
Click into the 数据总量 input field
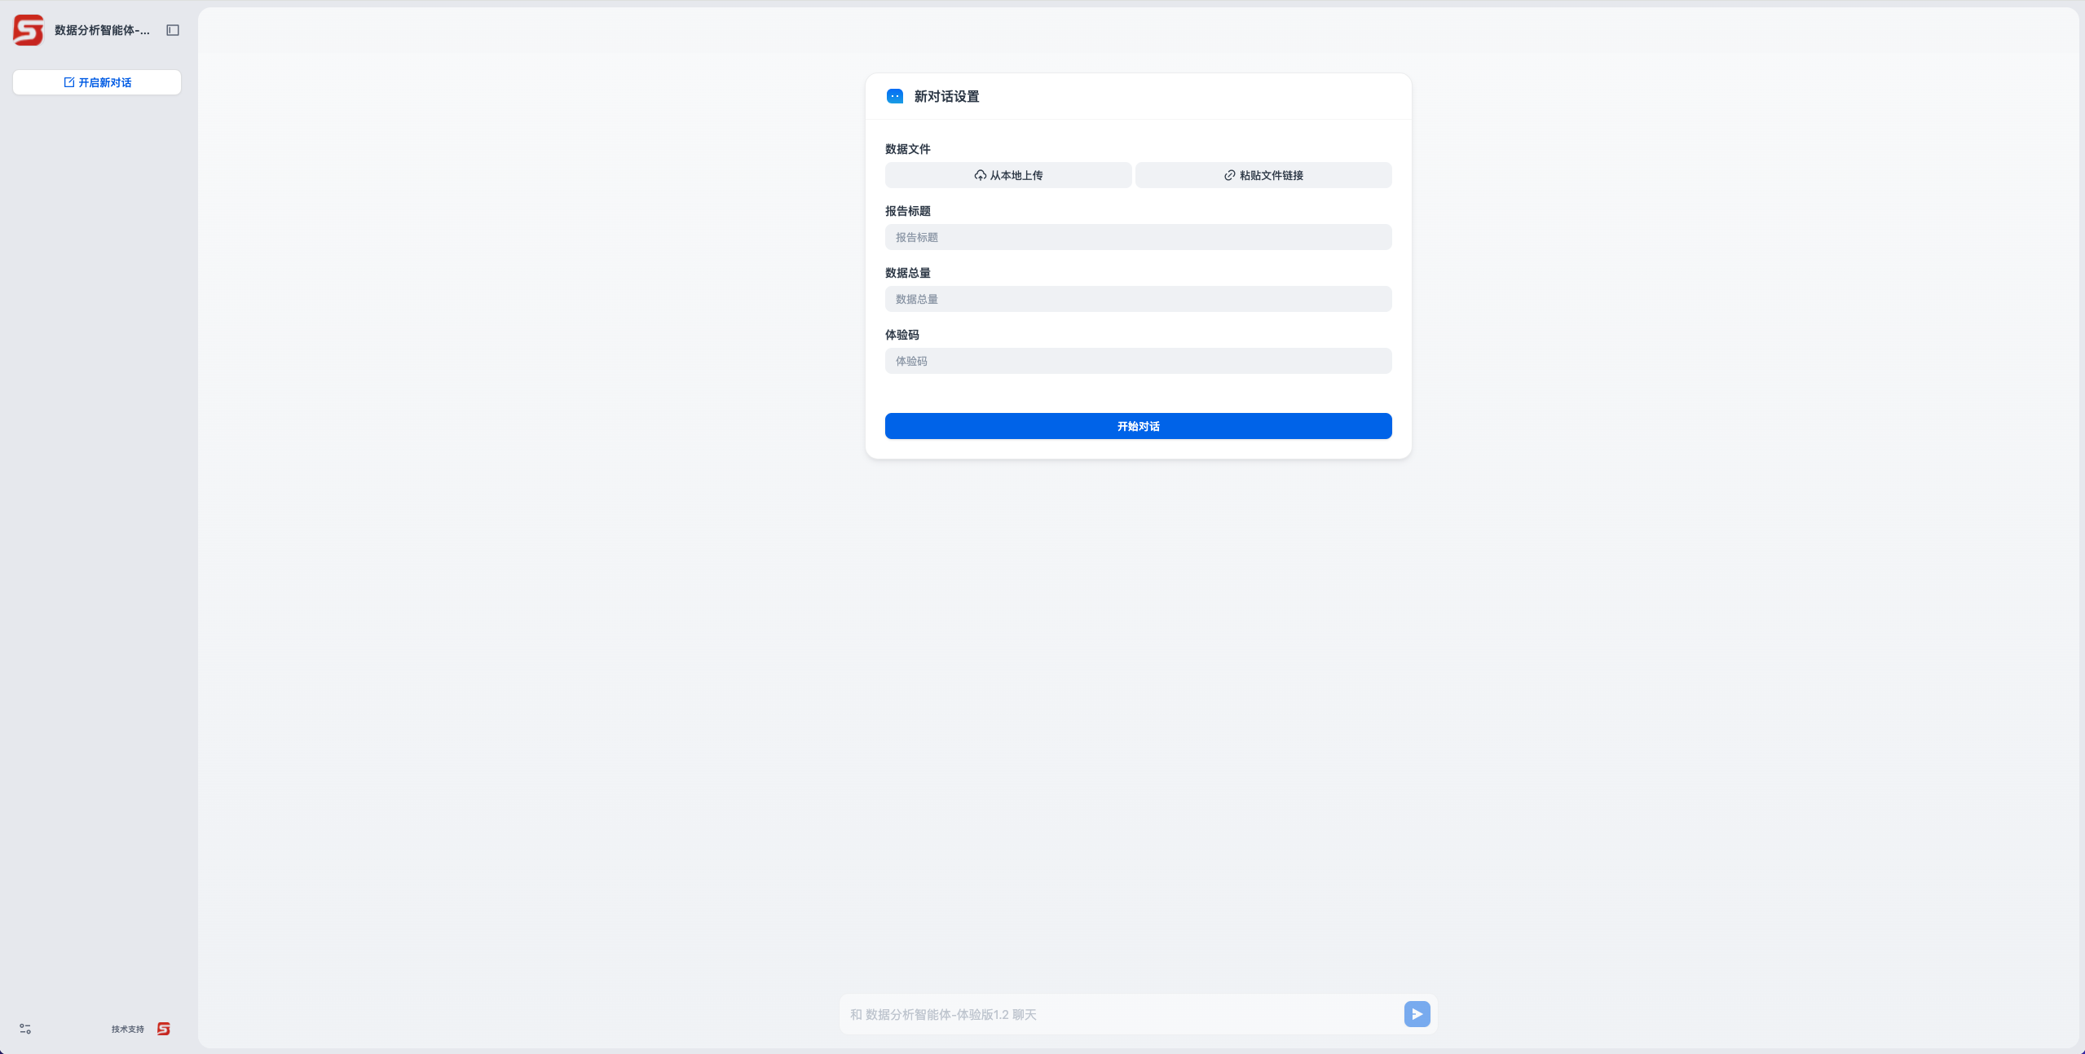coord(1138,299)
